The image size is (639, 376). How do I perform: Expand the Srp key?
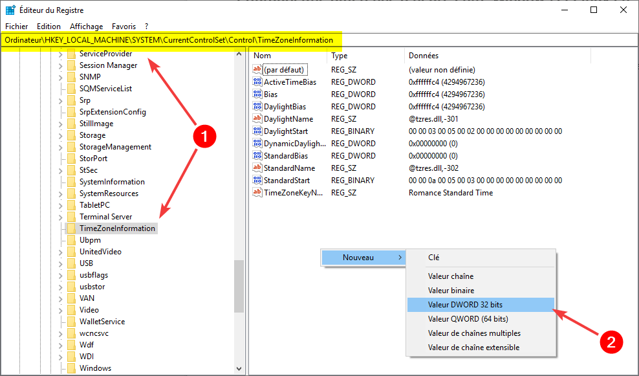pos(60,100)
